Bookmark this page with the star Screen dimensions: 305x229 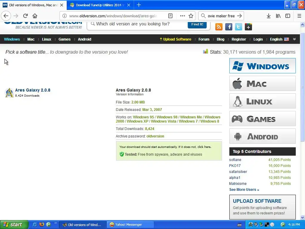191,16
